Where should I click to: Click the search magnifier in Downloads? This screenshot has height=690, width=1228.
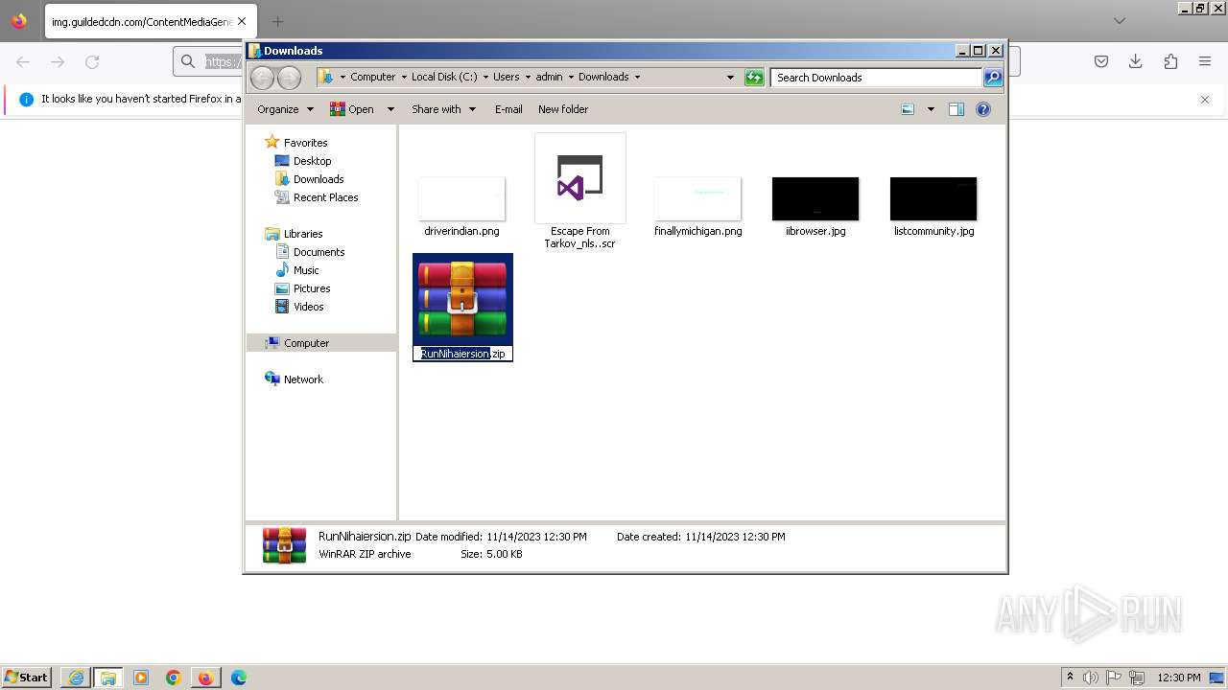click(993, 78)
